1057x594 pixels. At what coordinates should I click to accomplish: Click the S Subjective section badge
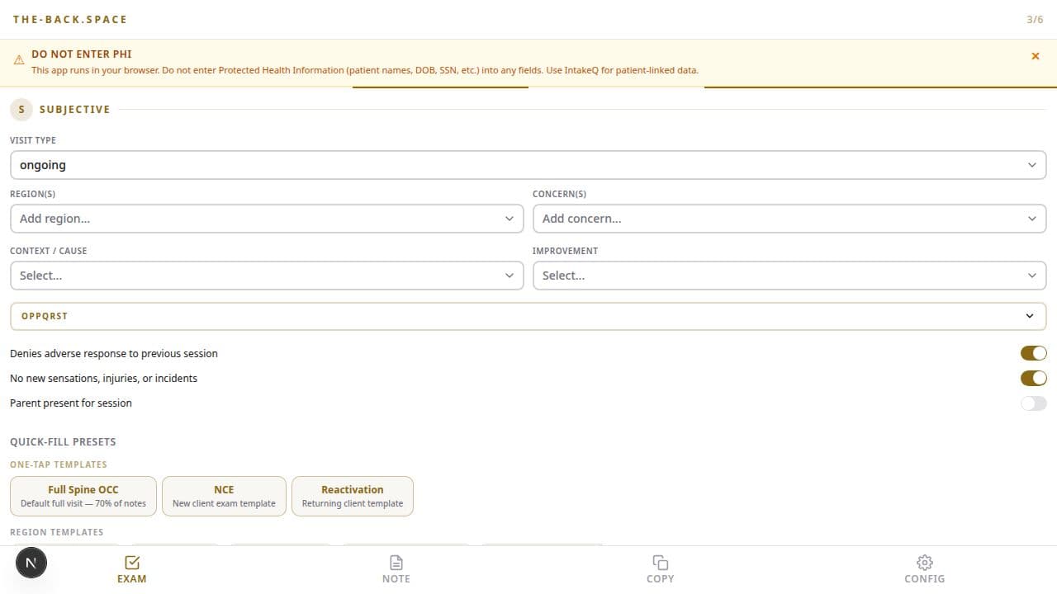coord(21,109)
